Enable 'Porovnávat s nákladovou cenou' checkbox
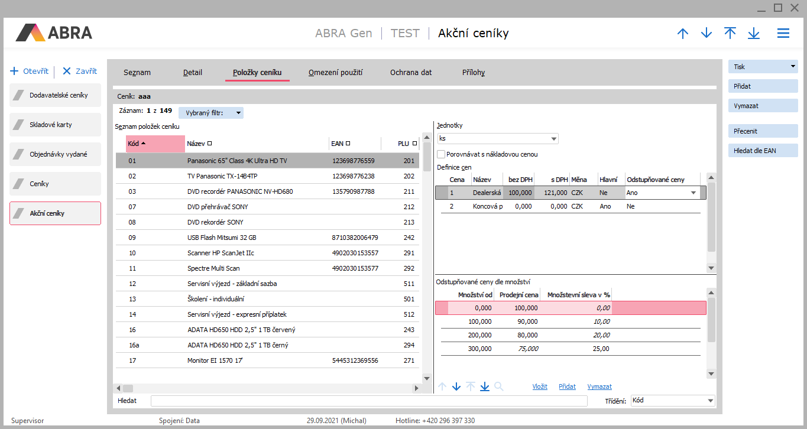 click(x=441, y=154)
